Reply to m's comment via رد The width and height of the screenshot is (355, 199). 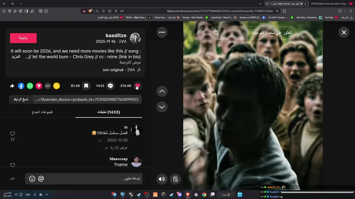pyautogui.click(x=100, y=140)
